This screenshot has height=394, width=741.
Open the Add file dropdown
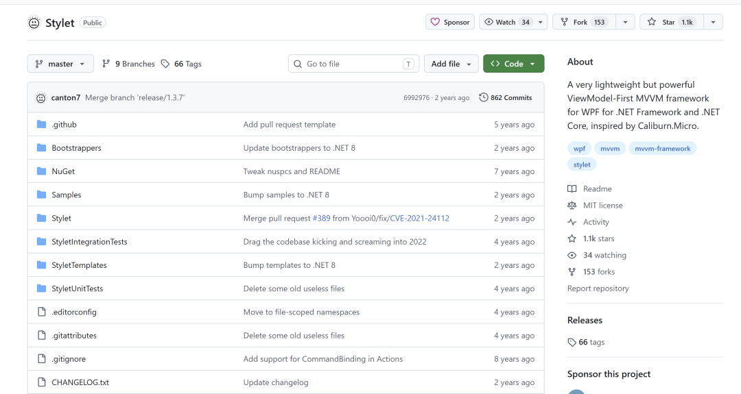click(x=451, y=64)
